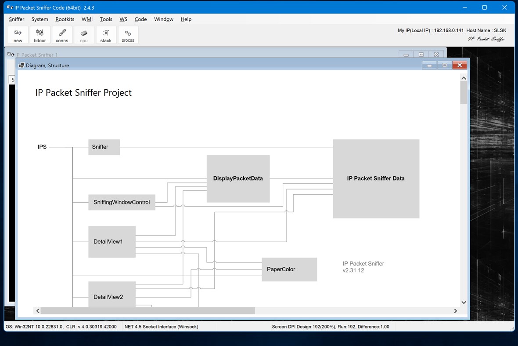
Task: Open the Help menu
Action: pos(186,19)
